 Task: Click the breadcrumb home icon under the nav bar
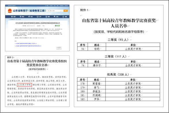pos(9,20)
